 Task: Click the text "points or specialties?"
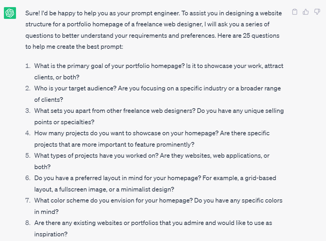pyautogui.click(x=64, y=122)
